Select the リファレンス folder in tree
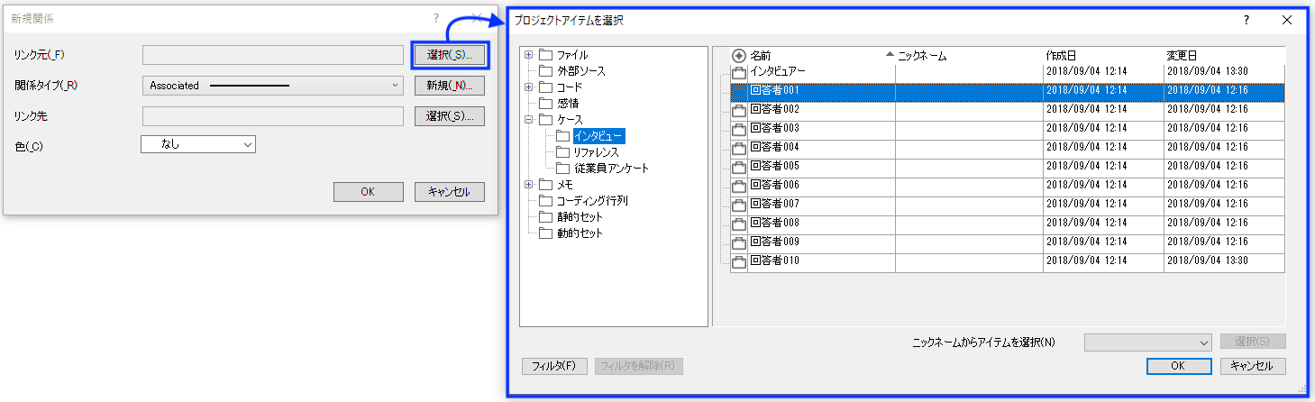The height and width of the screenshot is (402, 1315). click(x=596, y=152)
